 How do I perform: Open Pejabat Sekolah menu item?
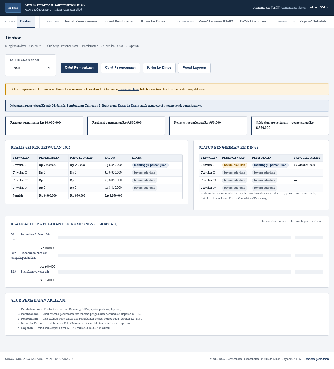(x=313, y=21)
